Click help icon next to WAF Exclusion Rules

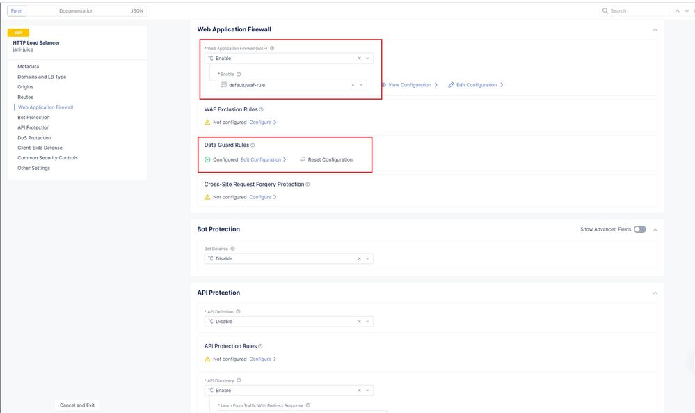[261, 109]
